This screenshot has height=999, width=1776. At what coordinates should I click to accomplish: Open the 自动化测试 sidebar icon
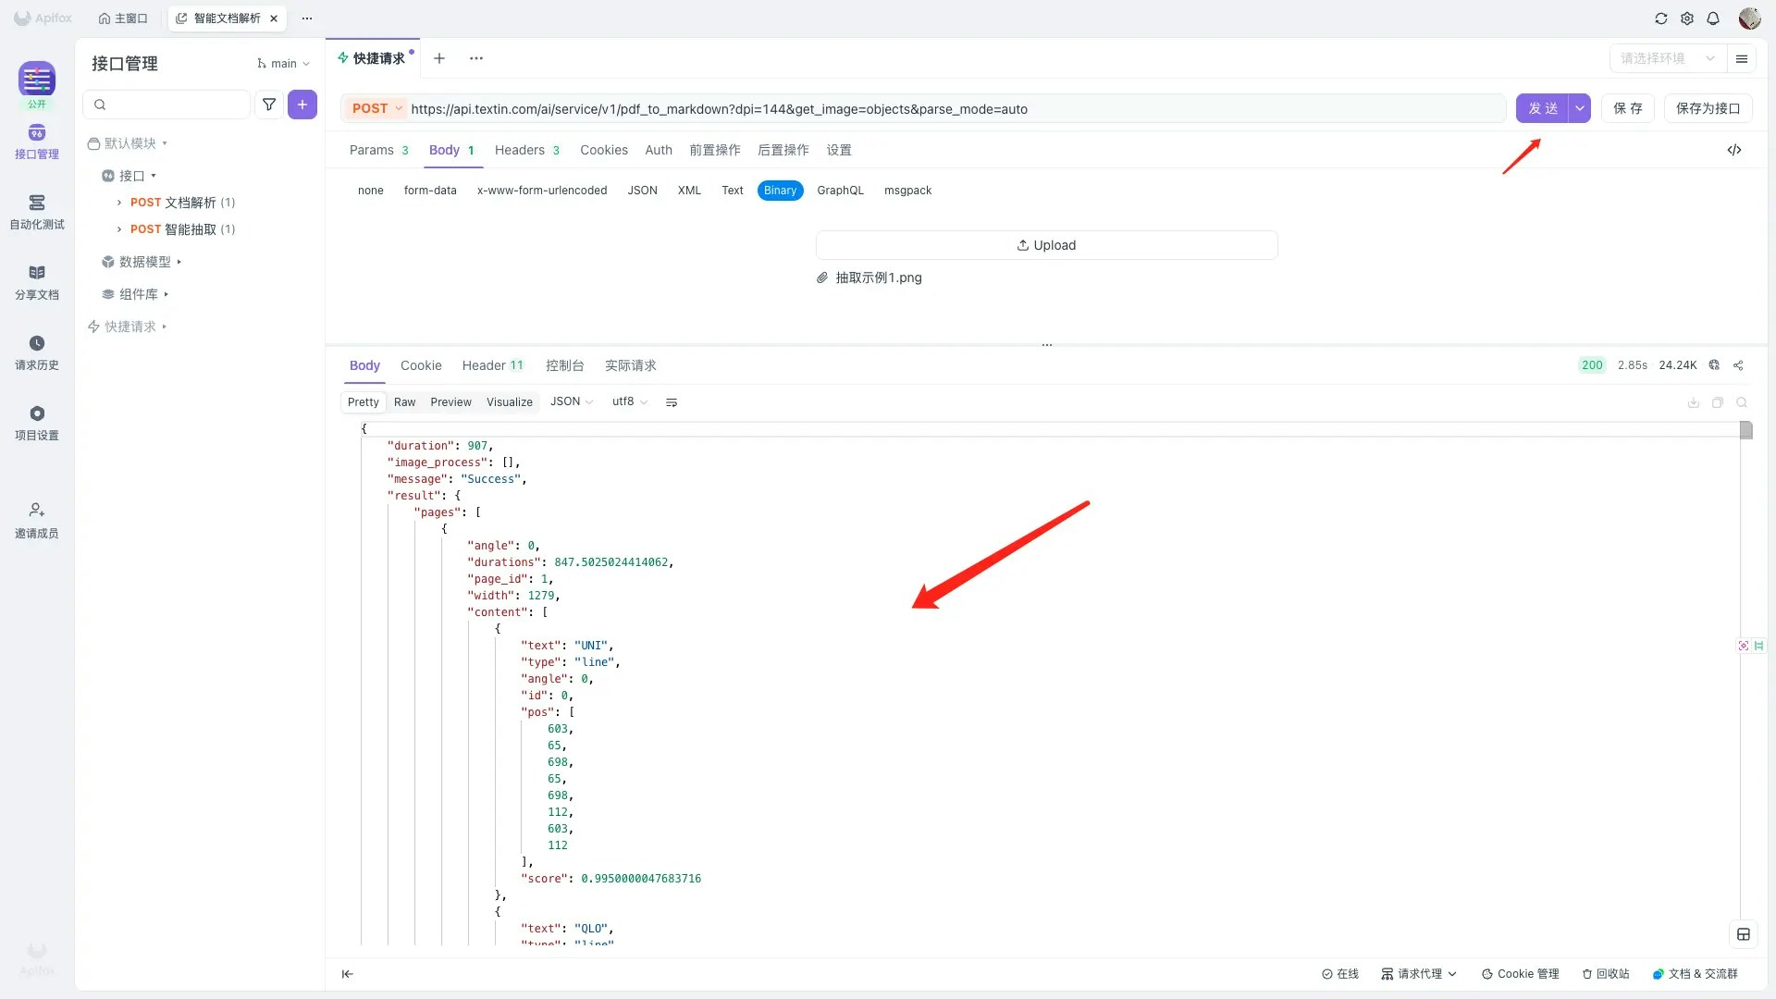click(x=37, y=211)
